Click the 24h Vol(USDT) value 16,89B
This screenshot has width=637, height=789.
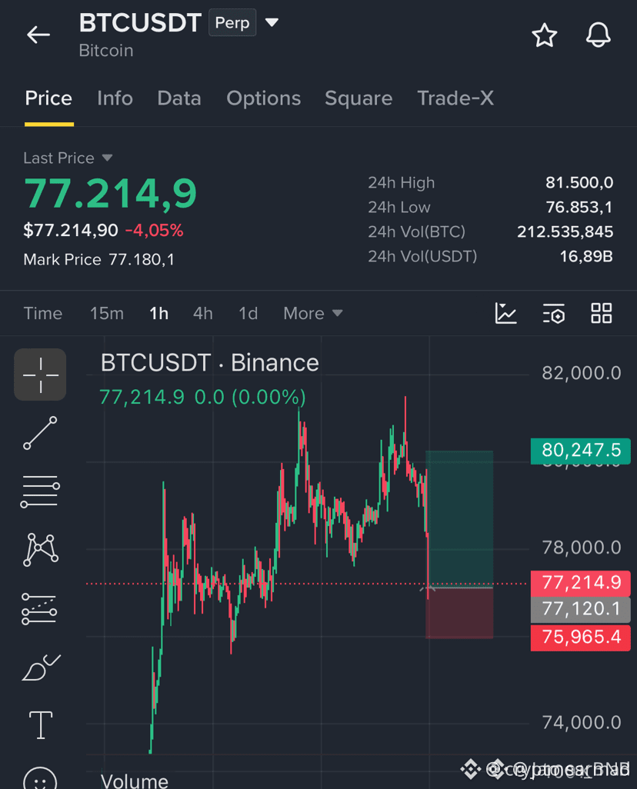click(x=586, y=257)
